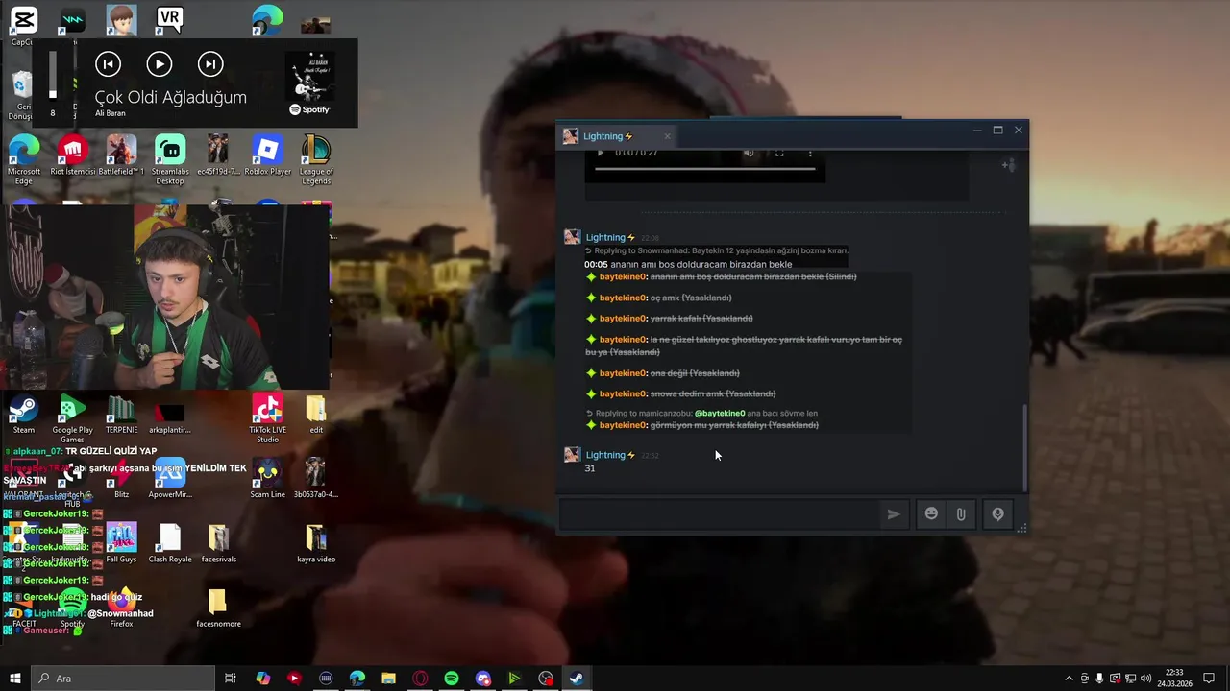Open the facesnomore folder
This screenshot has height=691, width=1230.
click(218, 608)
